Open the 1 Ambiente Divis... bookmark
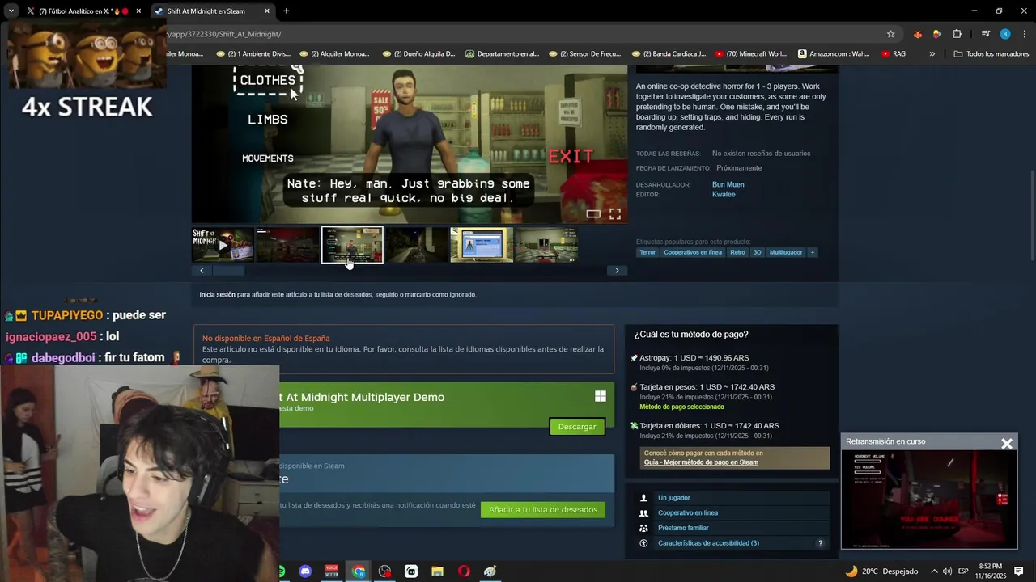 [x=253, y=54]
